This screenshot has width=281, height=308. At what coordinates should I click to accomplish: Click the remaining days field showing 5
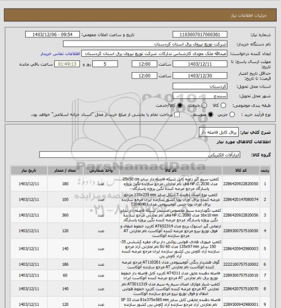(105, 64)
